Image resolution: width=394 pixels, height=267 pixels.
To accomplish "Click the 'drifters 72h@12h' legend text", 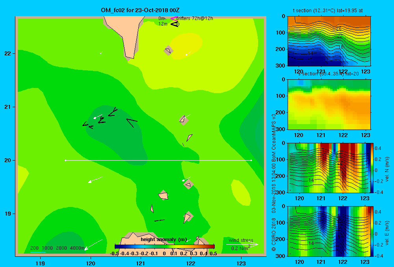I will pyautogui.click(x=194, y=18).
